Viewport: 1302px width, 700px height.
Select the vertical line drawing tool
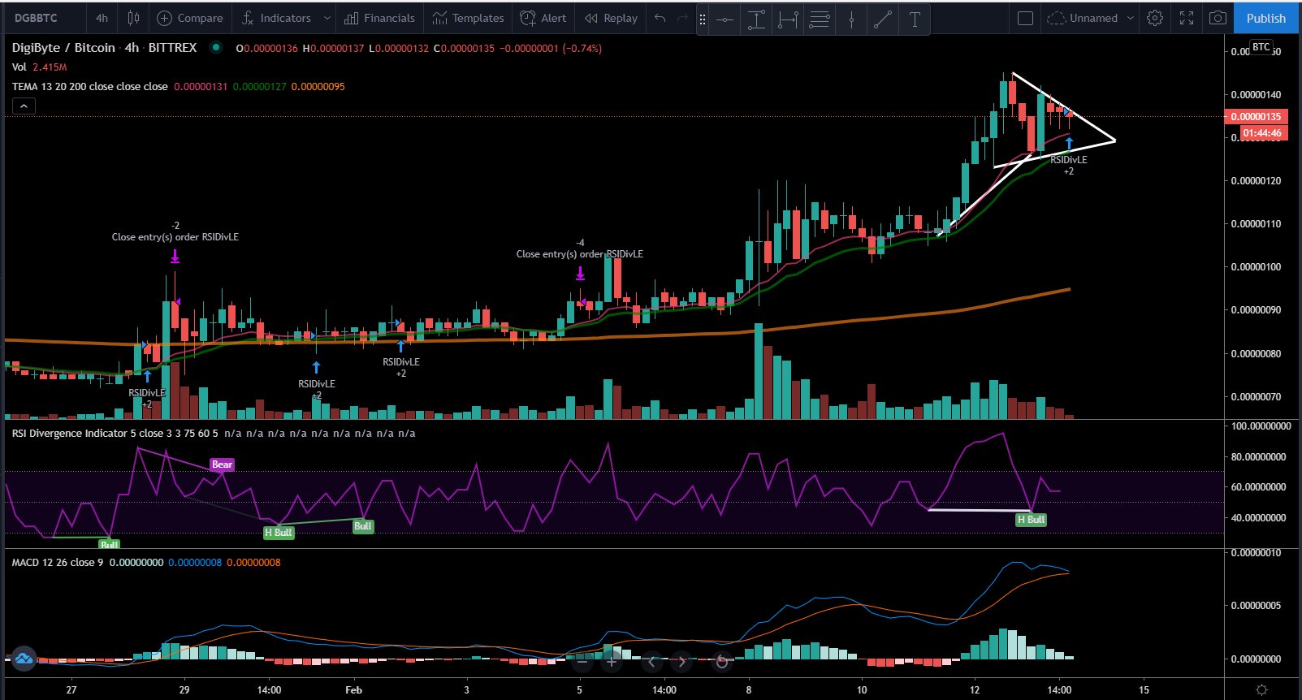(851, 19)
